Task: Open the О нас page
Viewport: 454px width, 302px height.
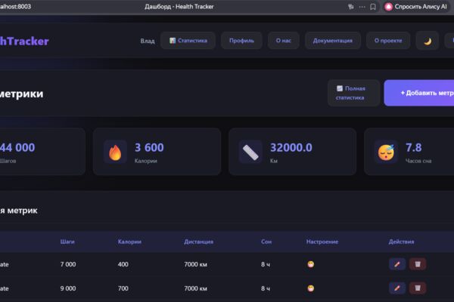Action: pos(283,41)
